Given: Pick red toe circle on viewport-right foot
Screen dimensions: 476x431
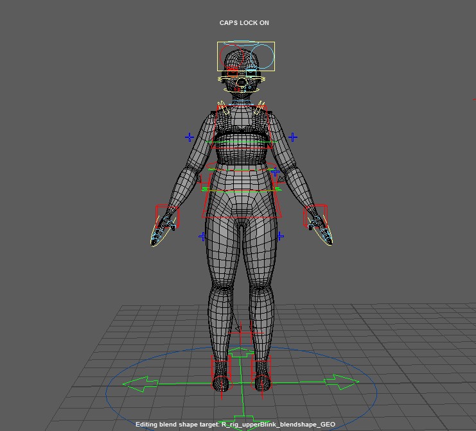Looking at the screenshot, I should [x=261, y=383].
